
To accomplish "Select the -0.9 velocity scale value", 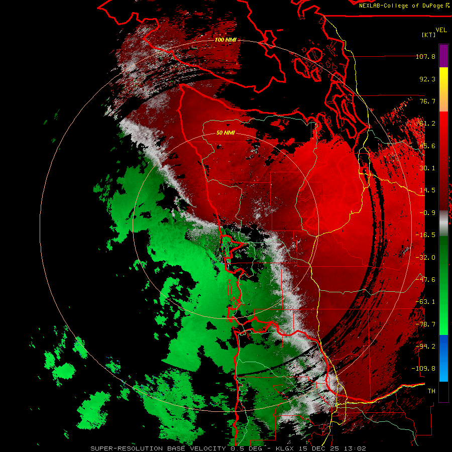I will pyautogui.click(x=427, y=213).
